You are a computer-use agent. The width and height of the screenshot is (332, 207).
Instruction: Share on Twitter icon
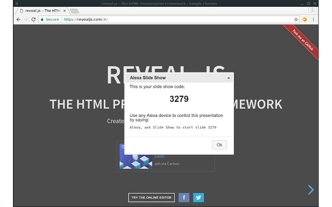(198, 198)
